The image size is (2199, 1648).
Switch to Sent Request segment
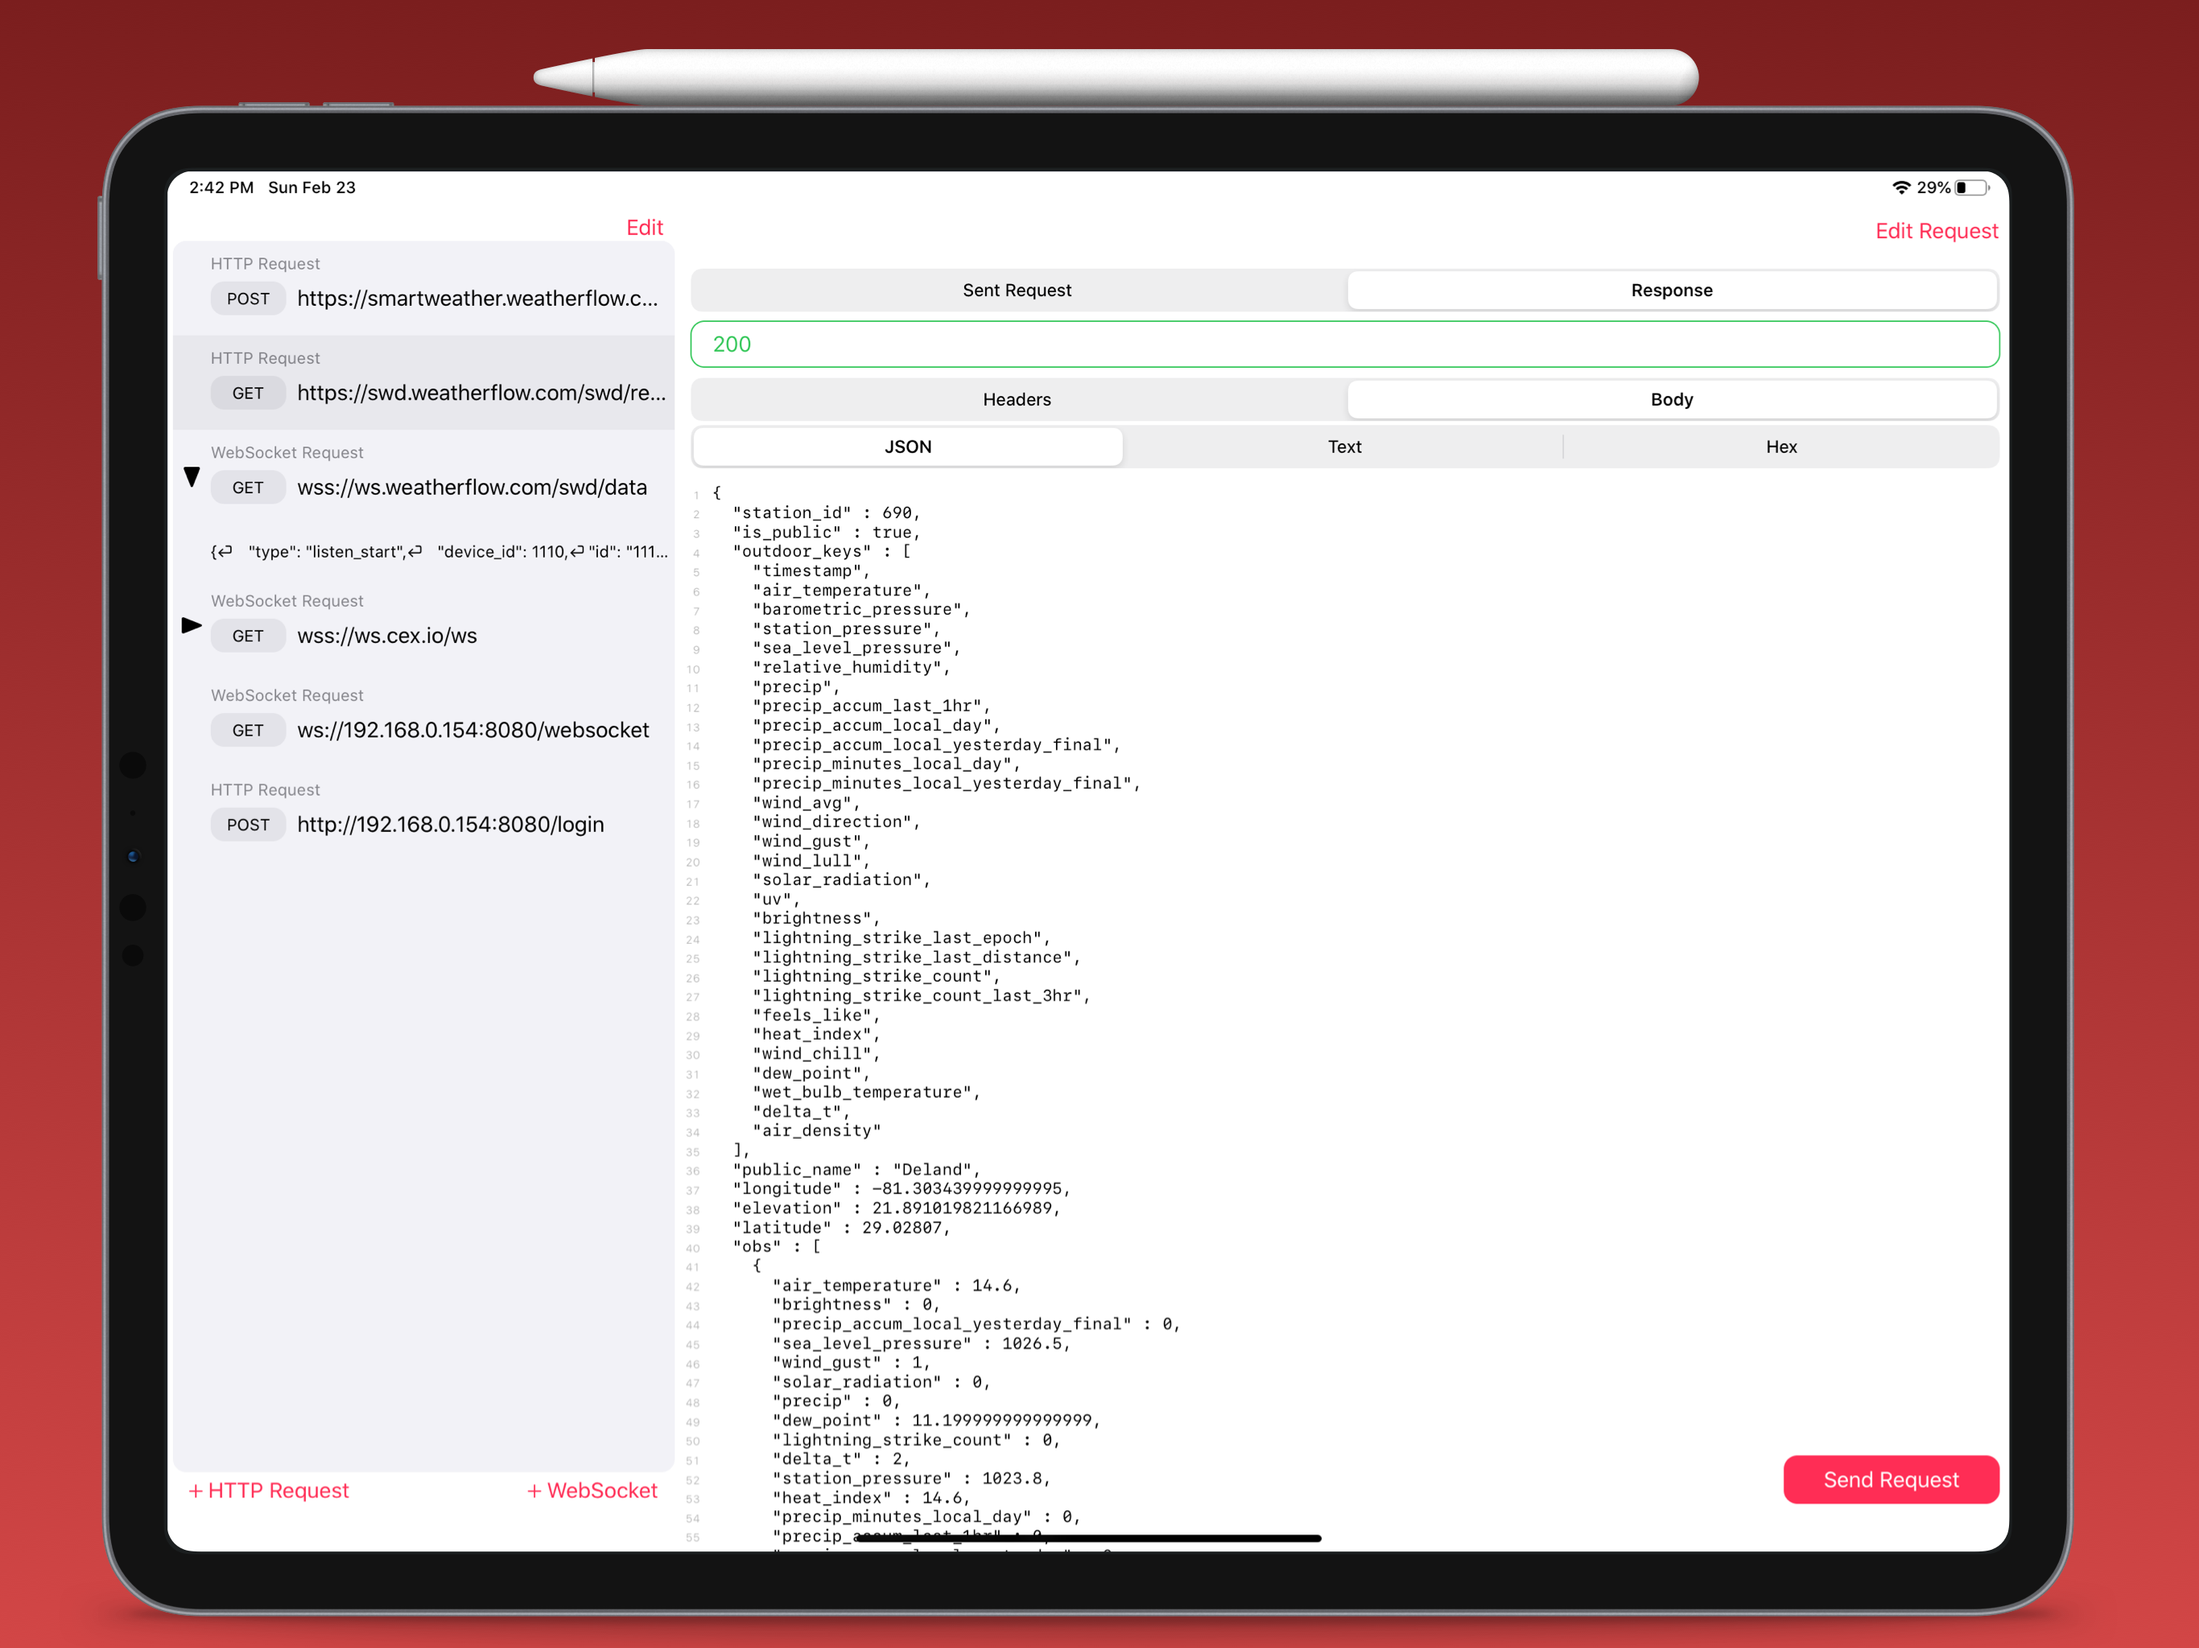[1017, 290]
